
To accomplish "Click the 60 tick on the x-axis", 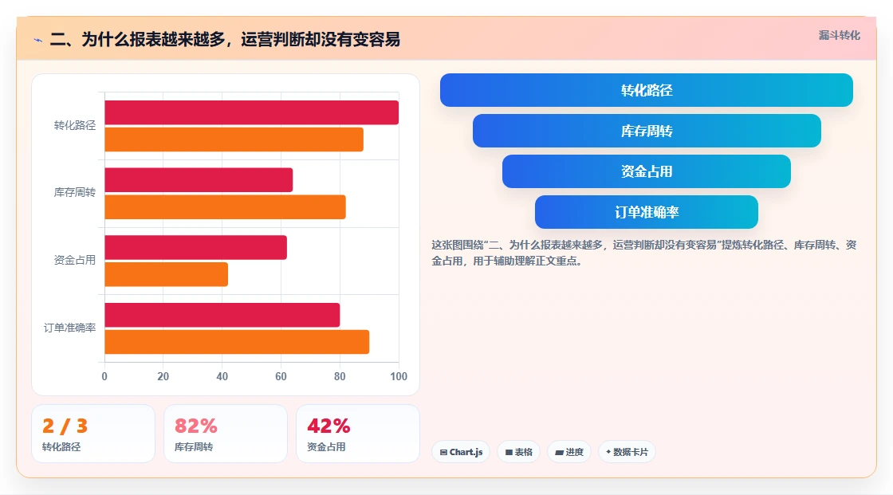I will tap(281, 376).
